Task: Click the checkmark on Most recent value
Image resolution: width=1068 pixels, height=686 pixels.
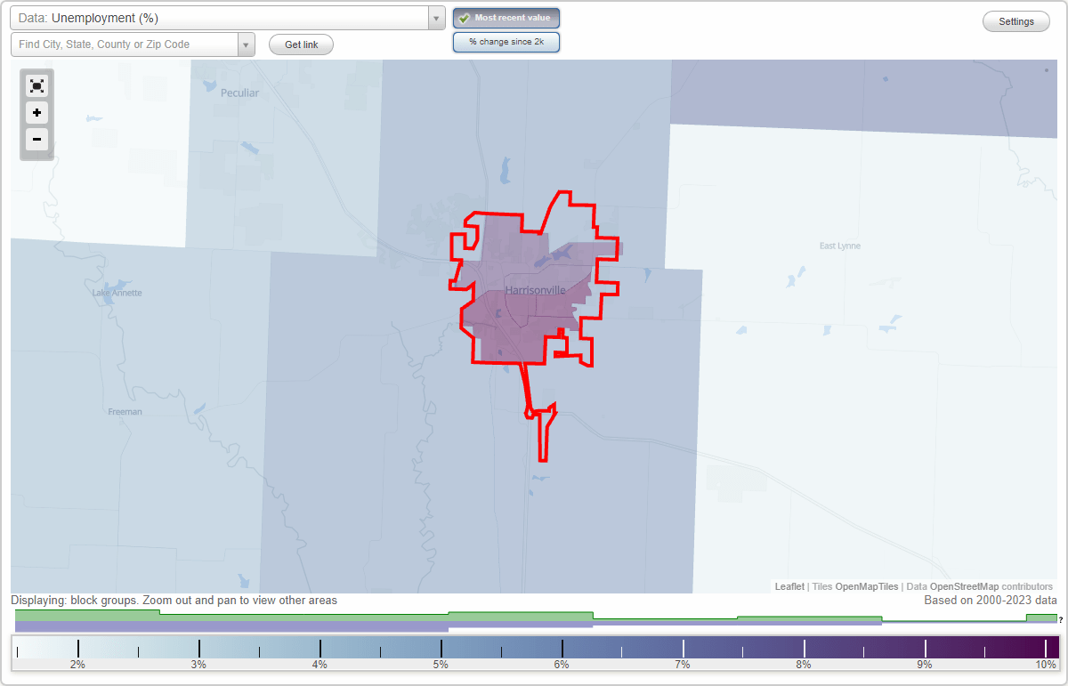Action: click(x=464, y=17)
